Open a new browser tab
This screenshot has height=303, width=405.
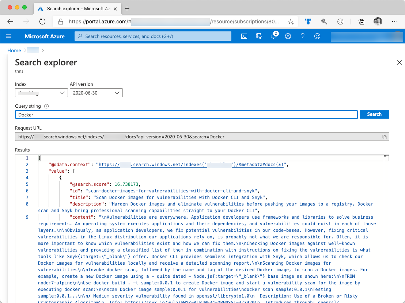(x=127, y=8)
